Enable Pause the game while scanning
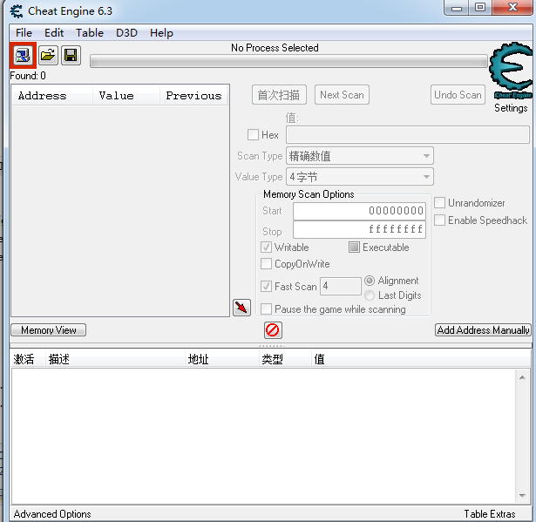Screen dimensions: 536x522 266,309
